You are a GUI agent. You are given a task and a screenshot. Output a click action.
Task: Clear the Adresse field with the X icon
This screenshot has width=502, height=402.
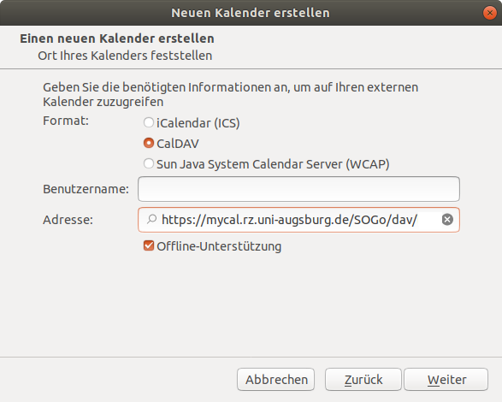coord(447,220)
